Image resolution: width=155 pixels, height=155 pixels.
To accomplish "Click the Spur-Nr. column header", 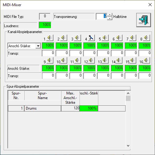I will coord(16,95).
